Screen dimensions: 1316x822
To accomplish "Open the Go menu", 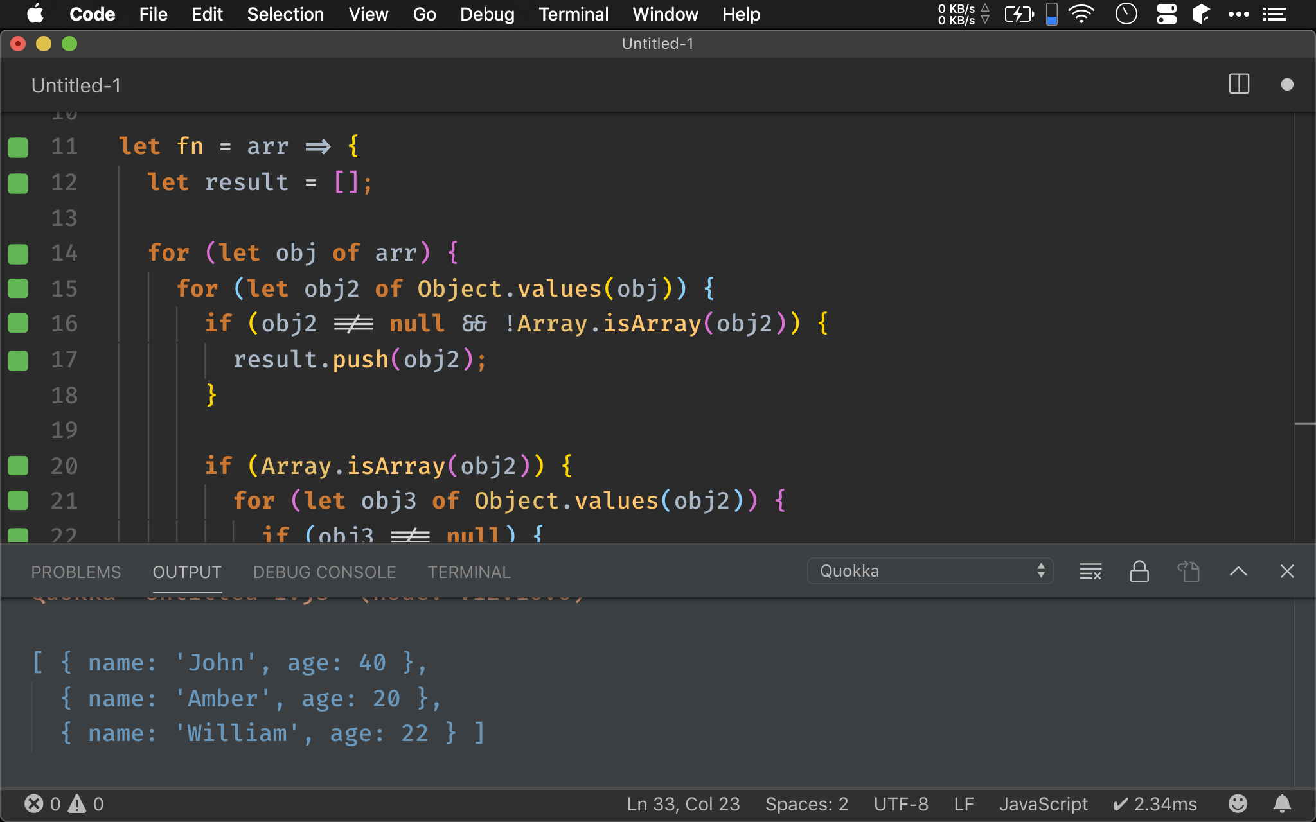I will [x=424, y=14].
